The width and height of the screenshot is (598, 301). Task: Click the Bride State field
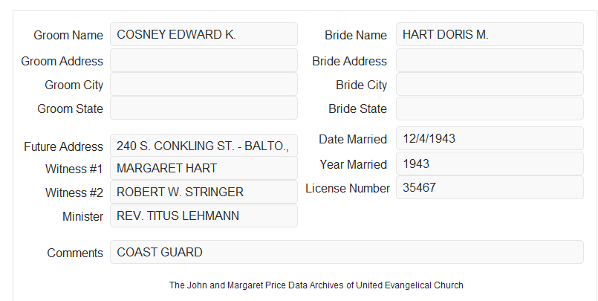click(x=490, y=109)
